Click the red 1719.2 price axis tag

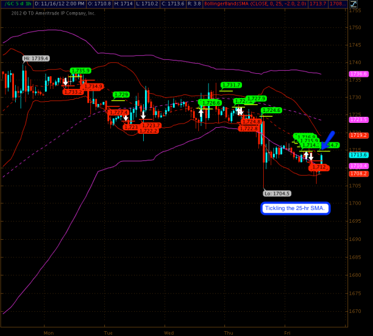point(358,135)
